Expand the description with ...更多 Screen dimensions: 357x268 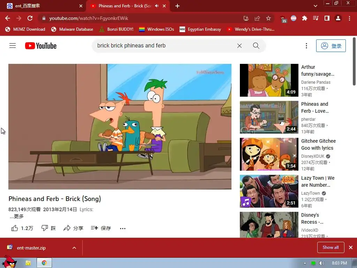(x=17, y=216)
